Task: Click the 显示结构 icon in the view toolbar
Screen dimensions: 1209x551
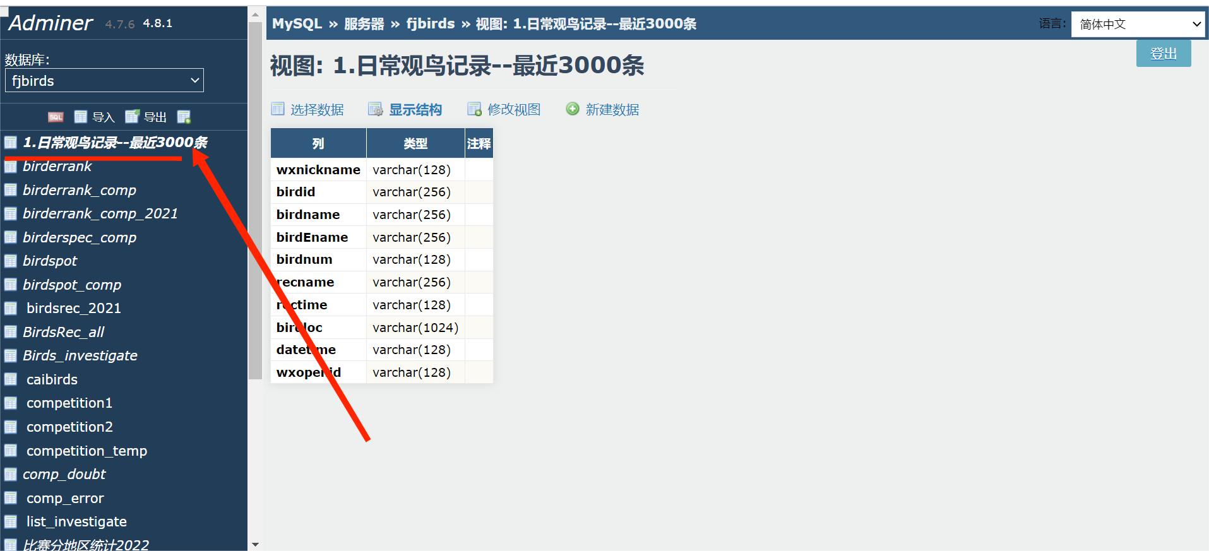Action: click(376, 109)
